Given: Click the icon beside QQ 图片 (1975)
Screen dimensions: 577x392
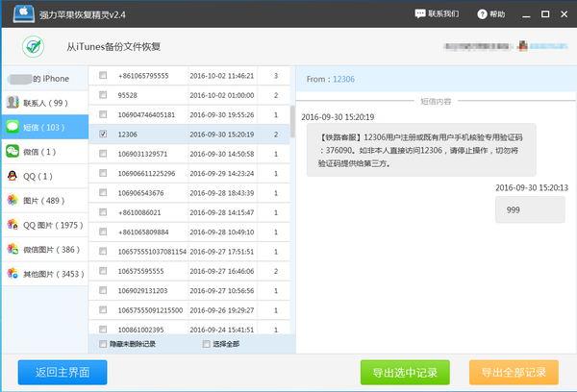Looking at the screenshot, I should pyautogui.click(x=13, y=224).
